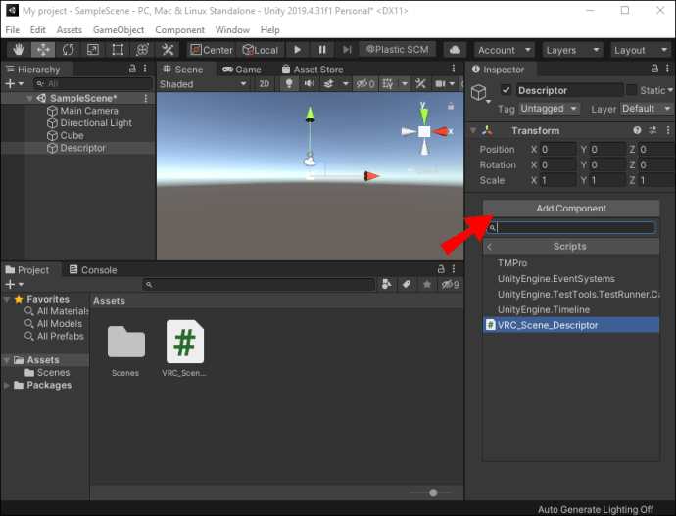676x516 pixels.
Task: Adjust Project icon size slider
Action: coord(433,493)
